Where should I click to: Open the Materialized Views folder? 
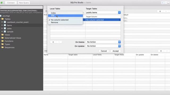click(13, 38)
